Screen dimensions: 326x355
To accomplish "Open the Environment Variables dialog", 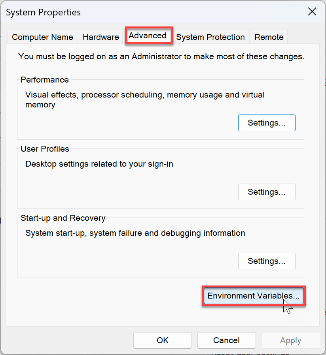I will coord(253,296).
